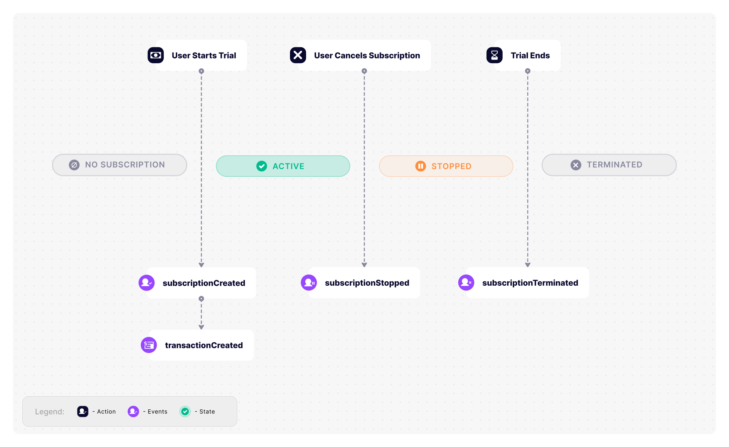Image resolution: width=729 pixels, height=447 pixels.
Task: Select the STOPPED state label
Action: point(451,166)
